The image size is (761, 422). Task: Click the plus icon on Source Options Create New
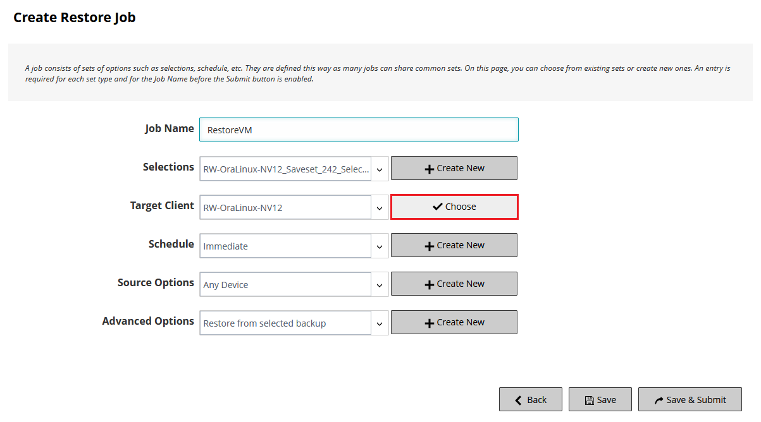(428, 284)
